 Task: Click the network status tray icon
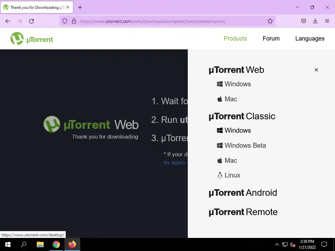click(285, 244)
